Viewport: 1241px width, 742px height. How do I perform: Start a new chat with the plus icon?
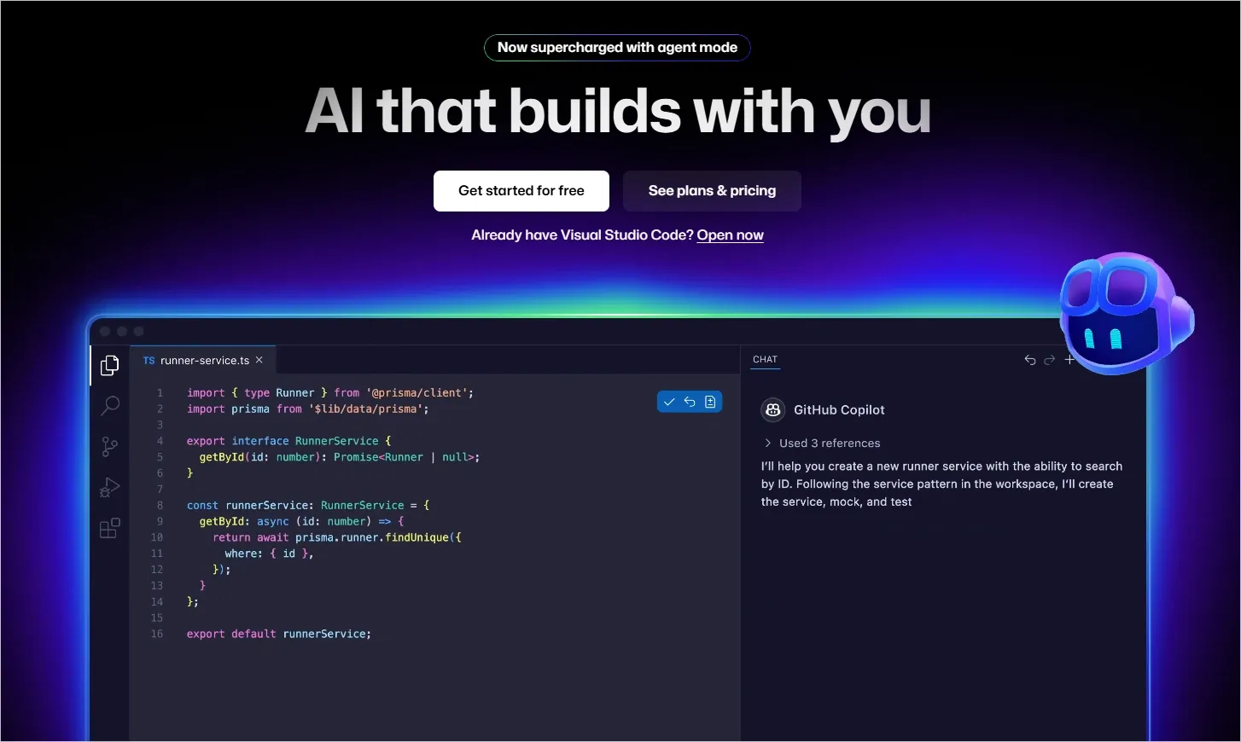1069,359
